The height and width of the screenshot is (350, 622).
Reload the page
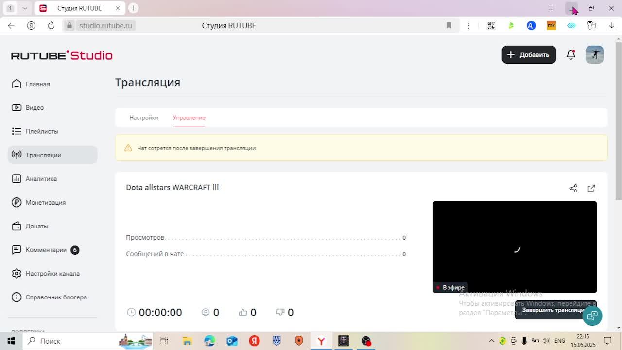point(51,26)
